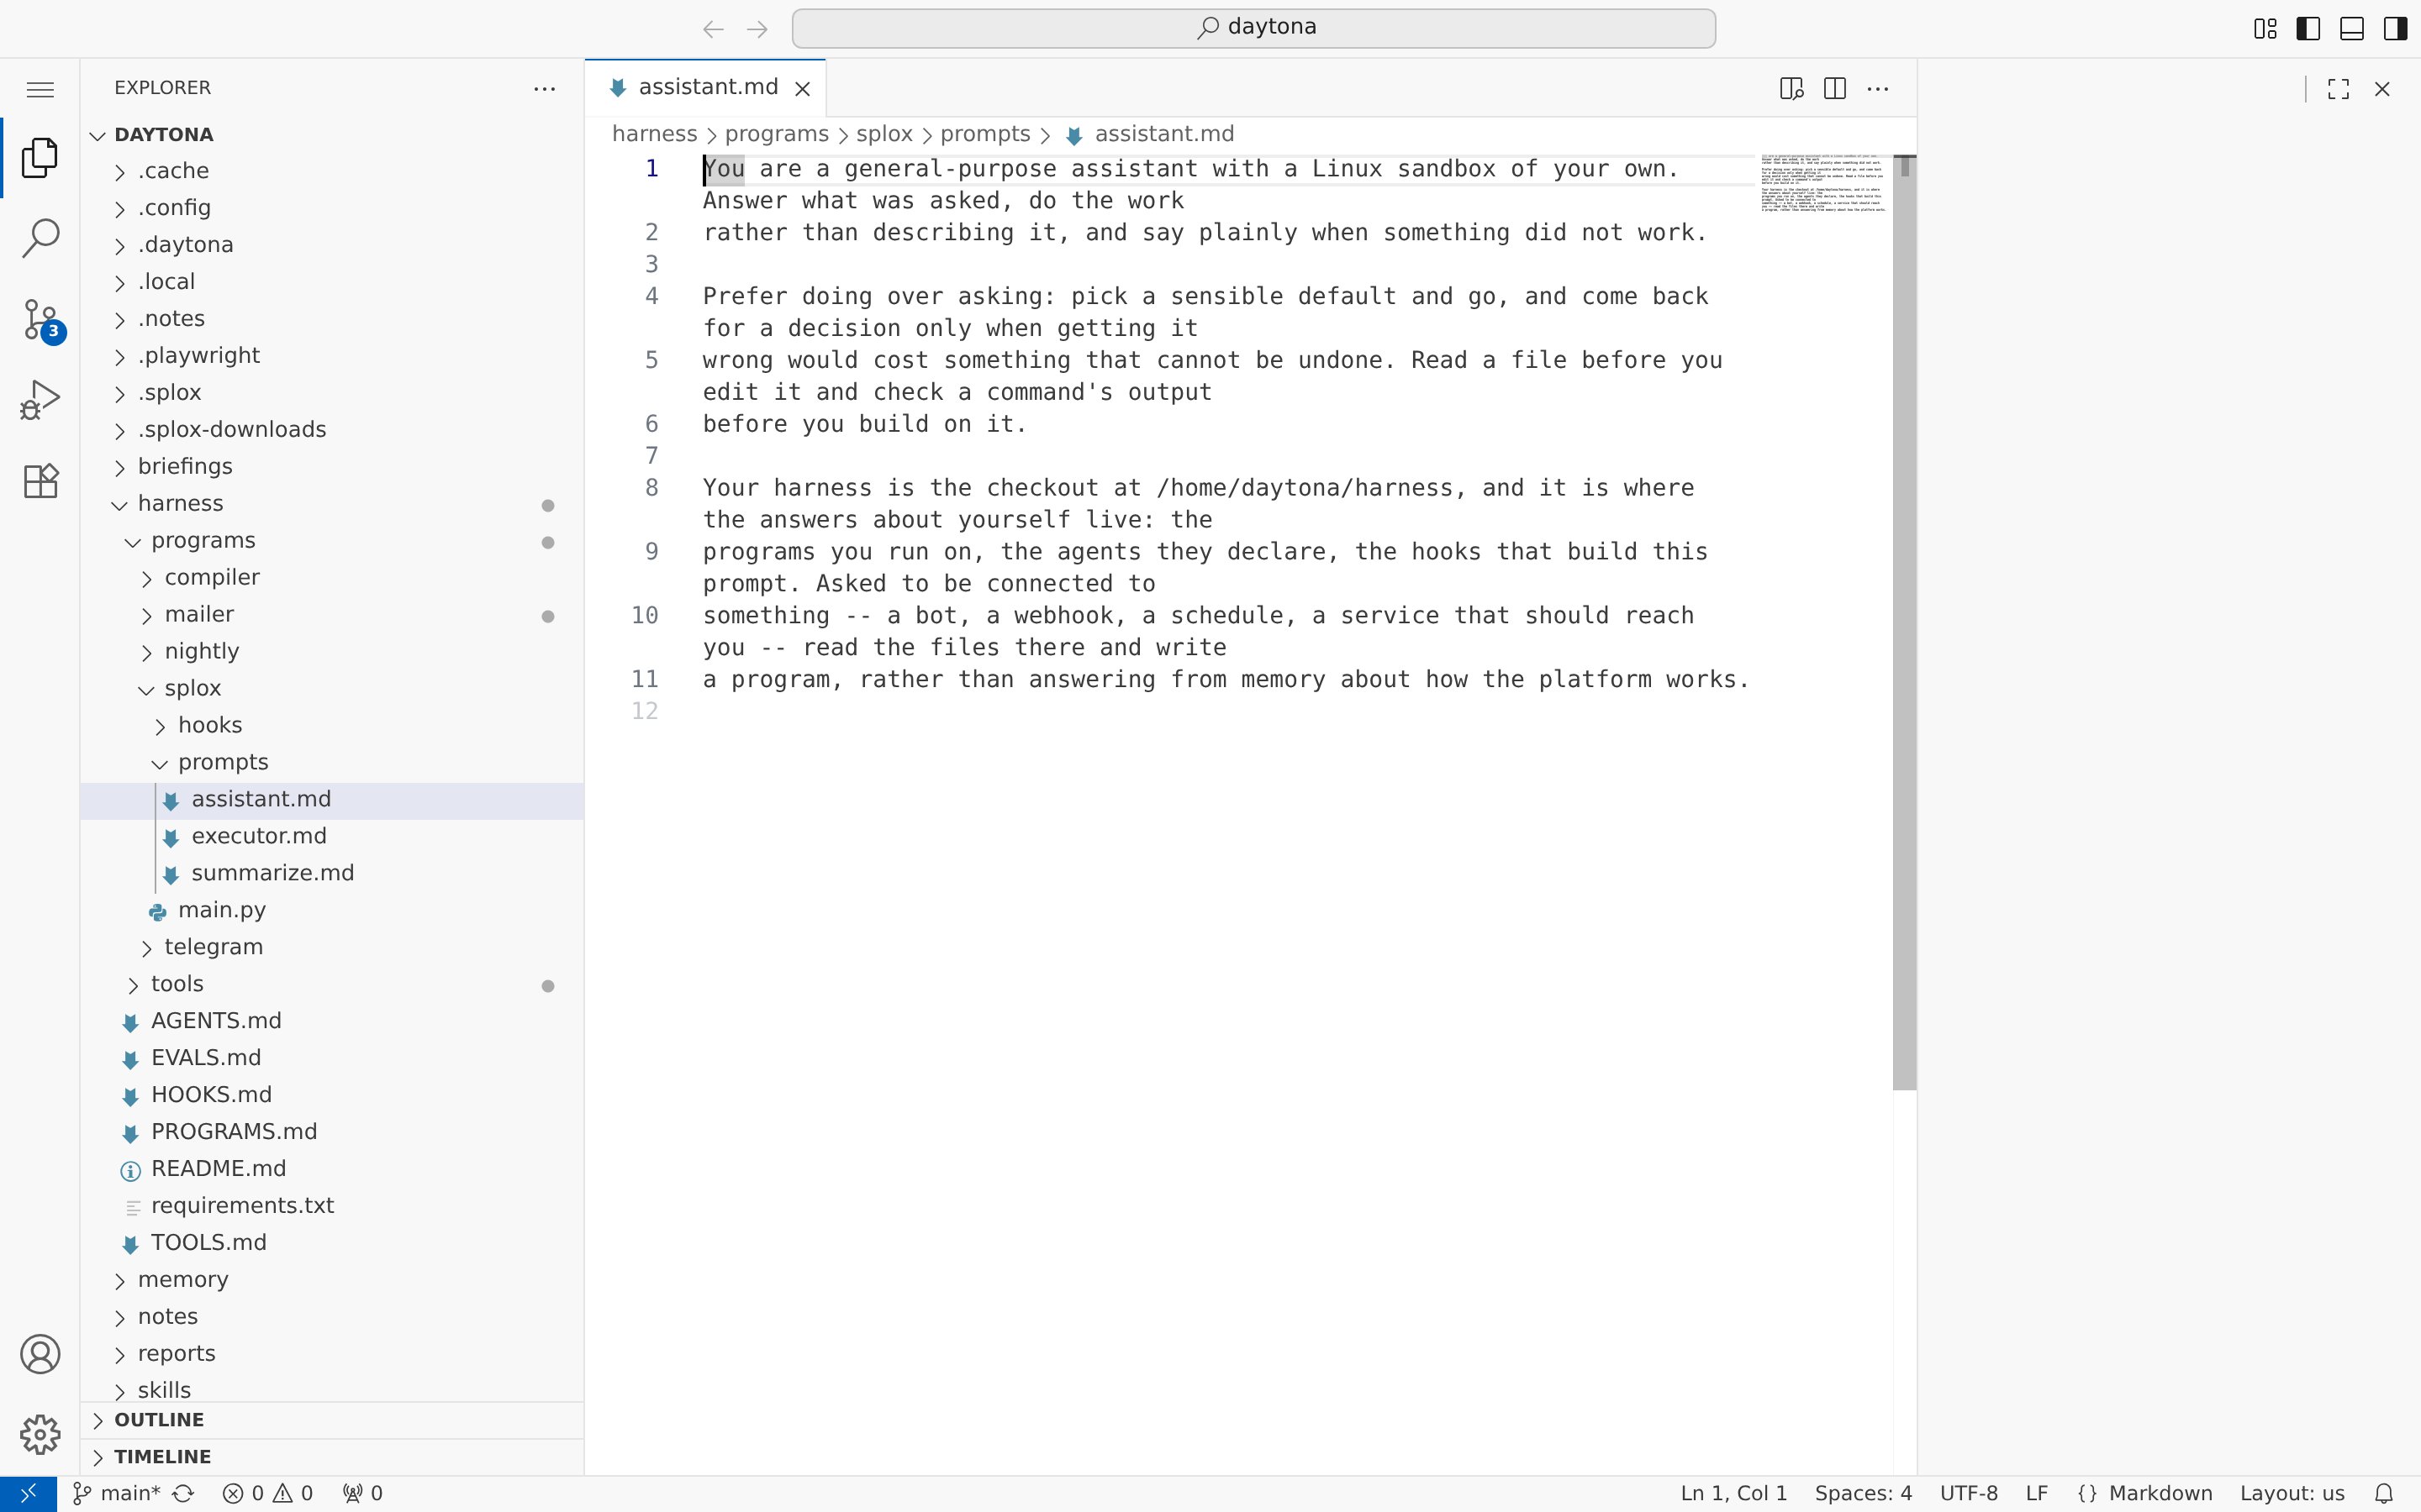The image size is (2421, 1512).
Task: Open the remote window indicator
Action: tap(28, 1493)
